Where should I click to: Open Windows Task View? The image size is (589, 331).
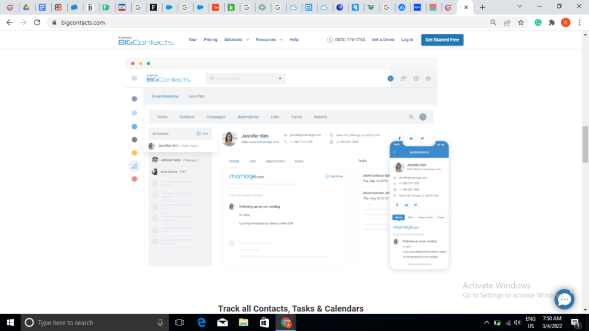[179, 322]
